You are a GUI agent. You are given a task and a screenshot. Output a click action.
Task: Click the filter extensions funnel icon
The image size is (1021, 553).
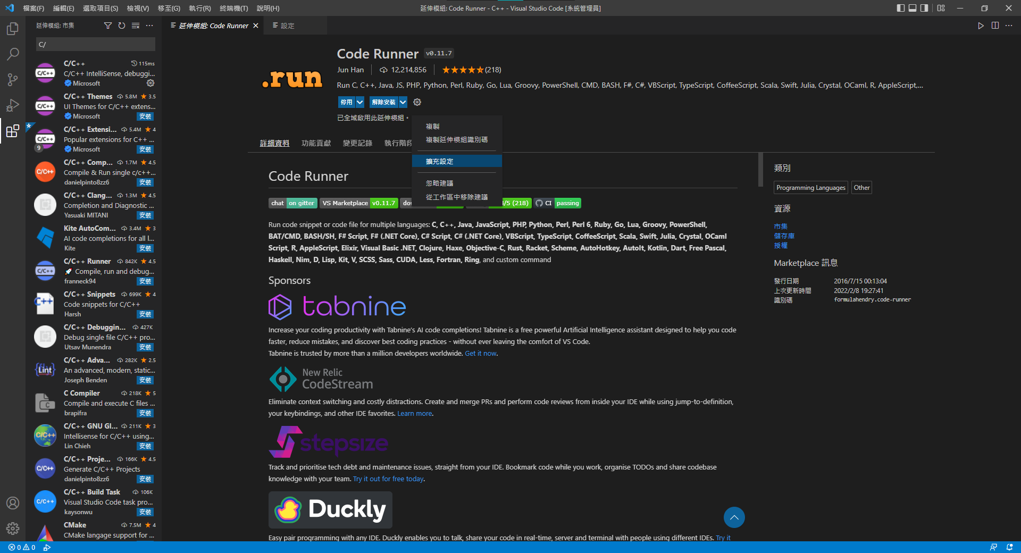tap(108, 26)
